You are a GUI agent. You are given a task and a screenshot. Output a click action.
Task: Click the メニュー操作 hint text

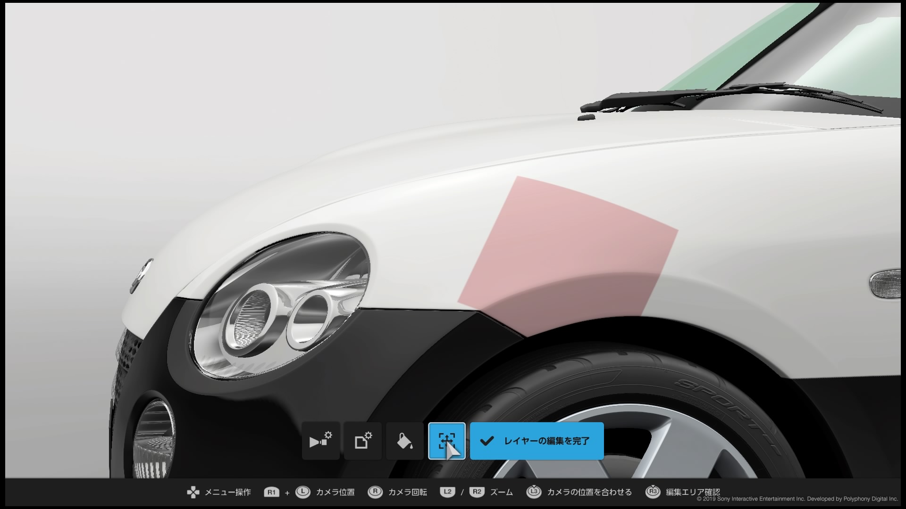(x=227, y=493)
